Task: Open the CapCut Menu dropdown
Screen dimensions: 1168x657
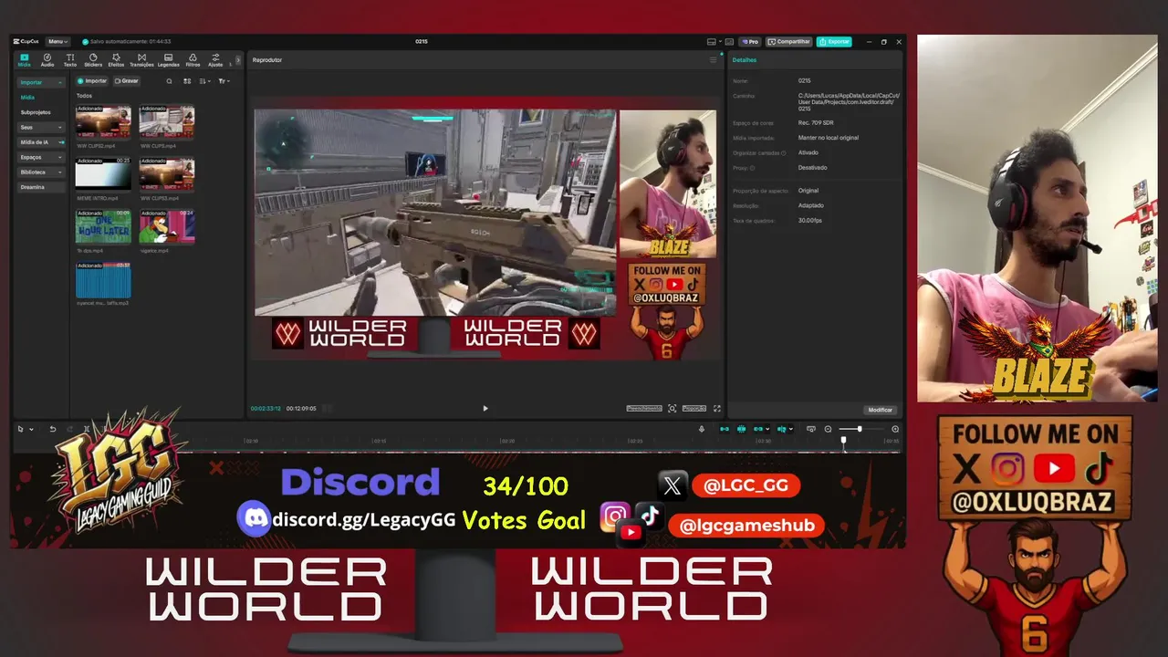Action: coord(57,41)
